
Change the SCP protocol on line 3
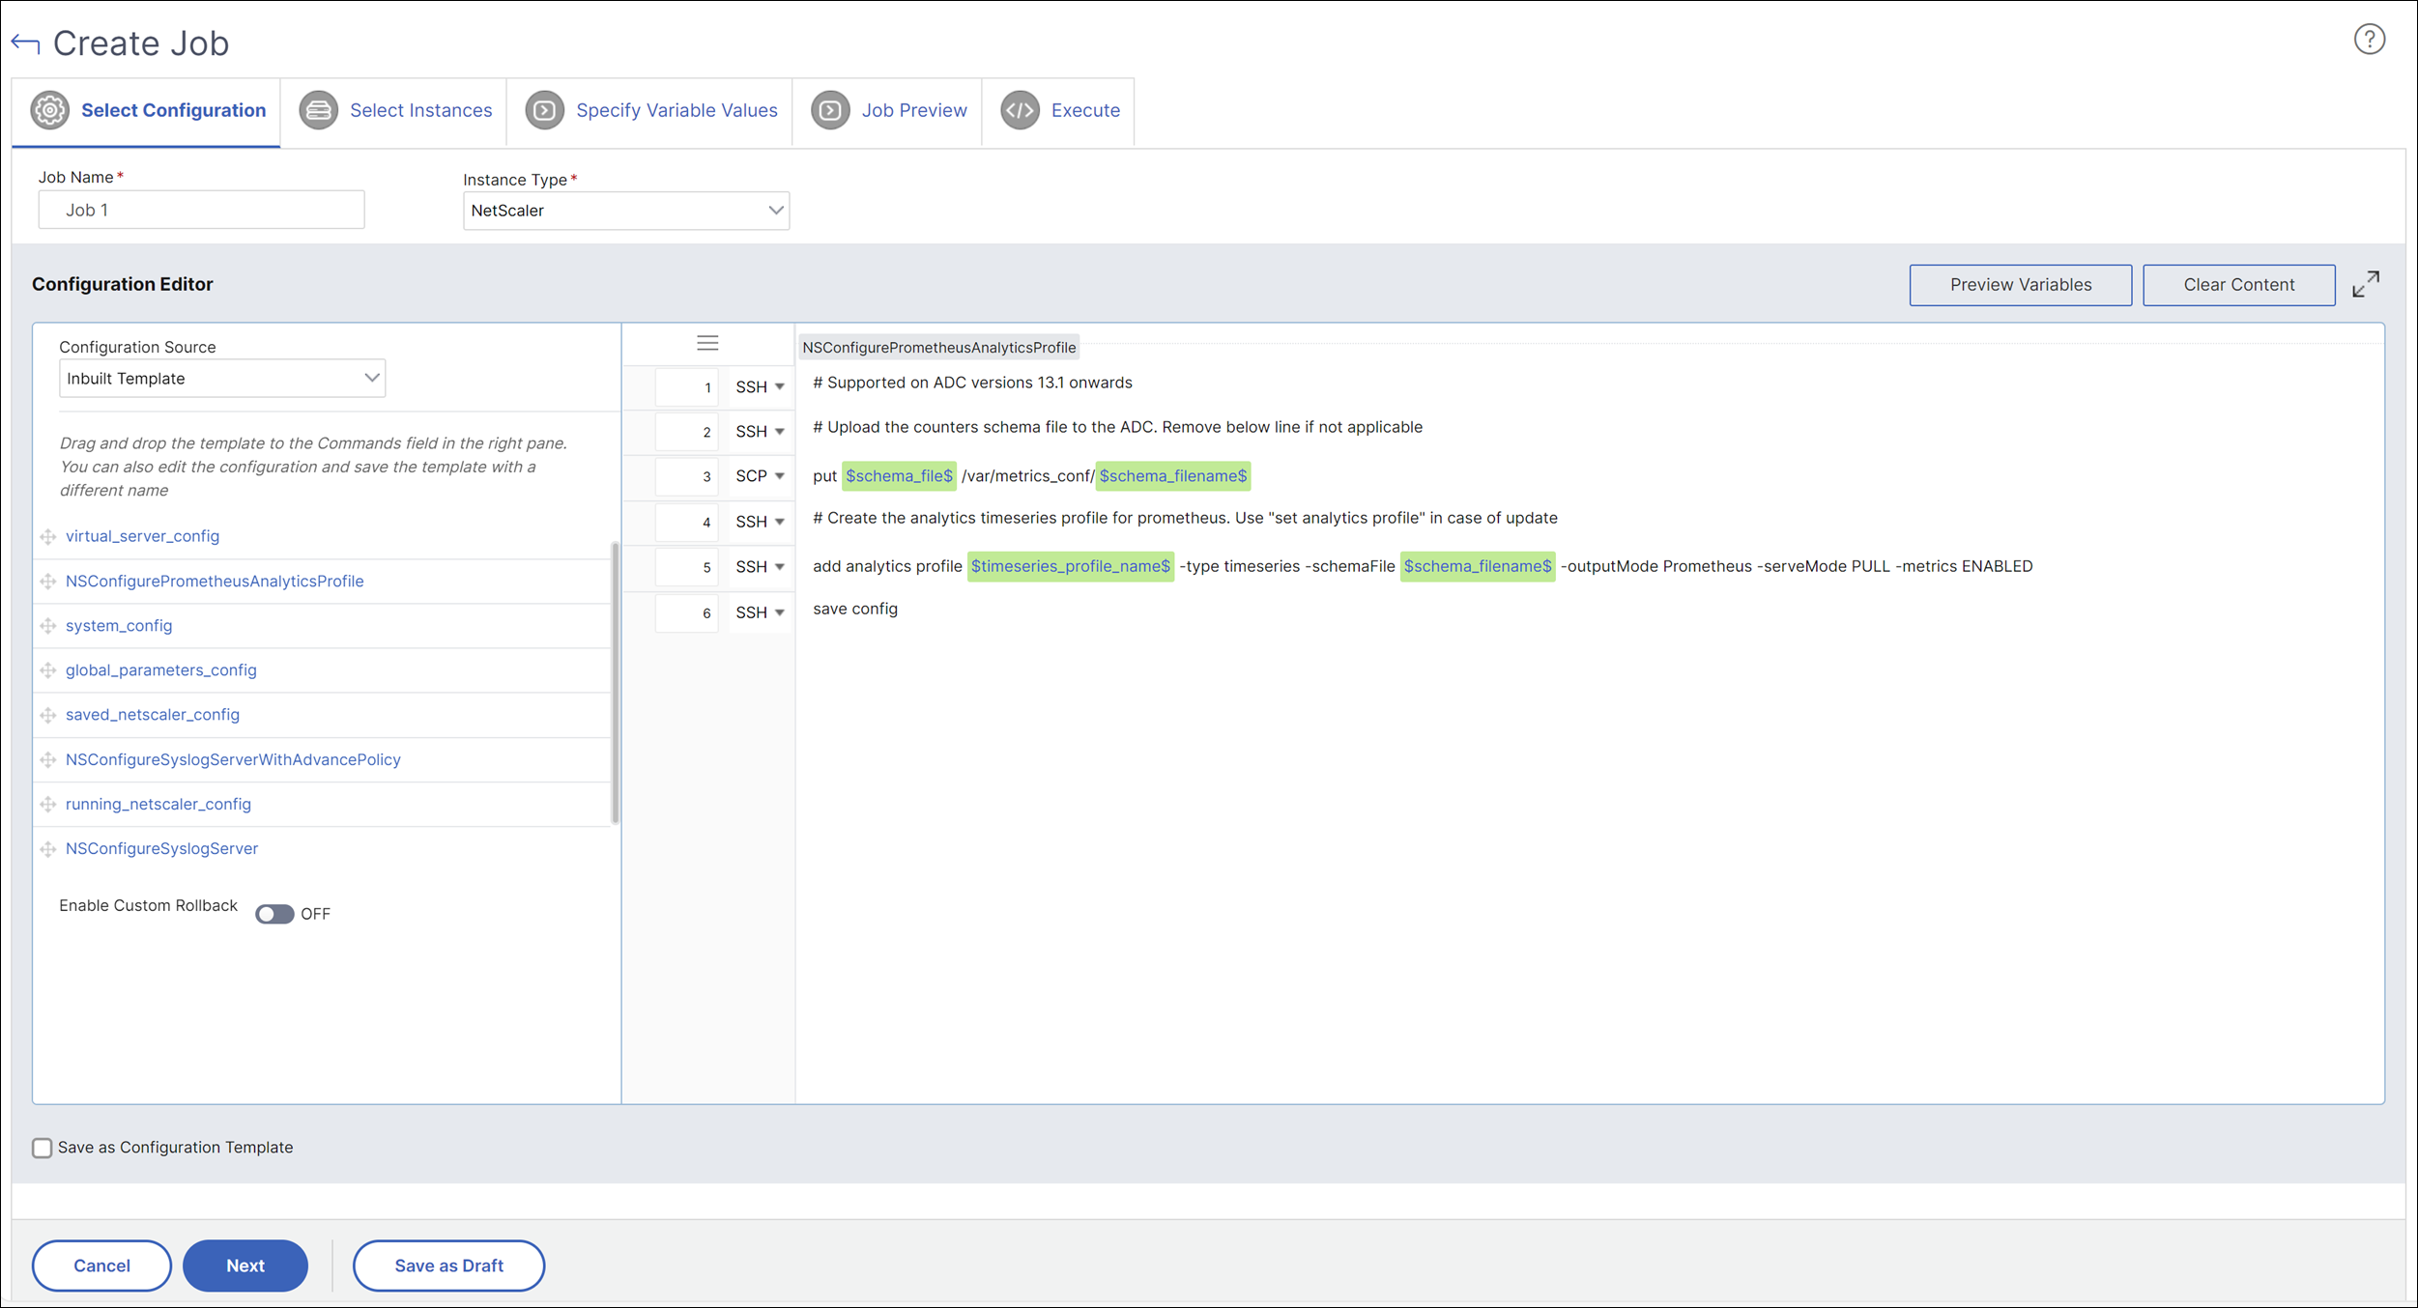pos(760,476)
